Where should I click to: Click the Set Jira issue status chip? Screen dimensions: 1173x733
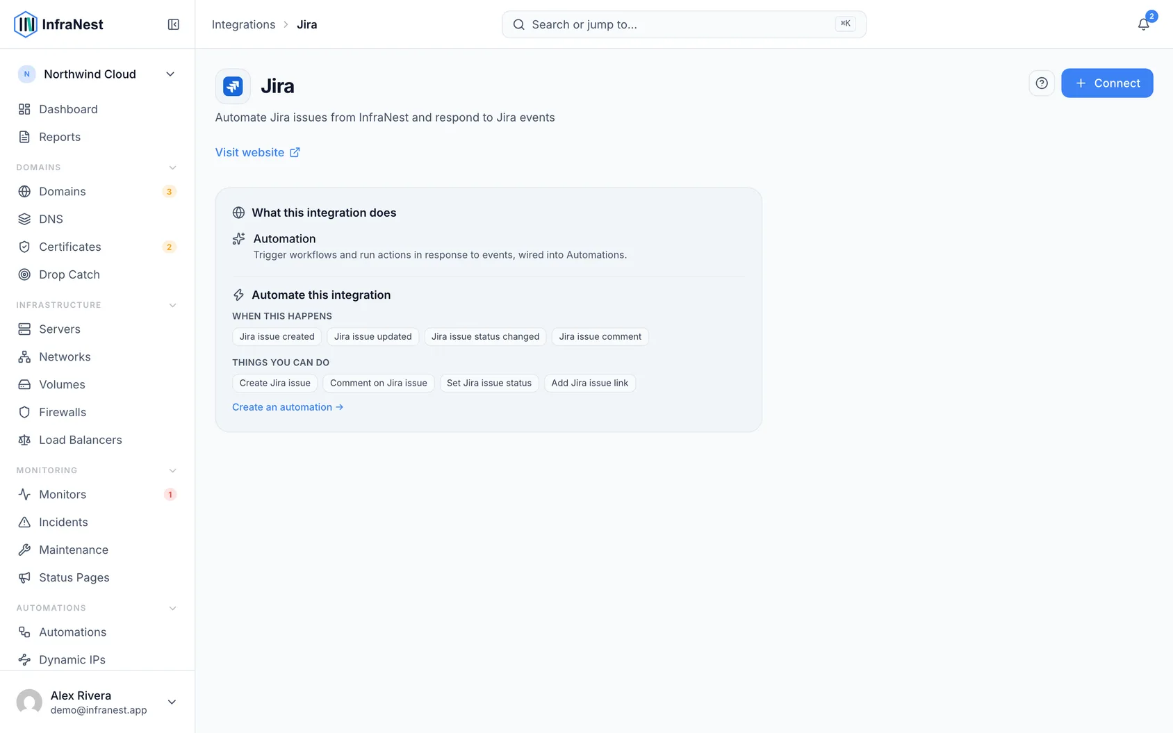coord(489,383)
